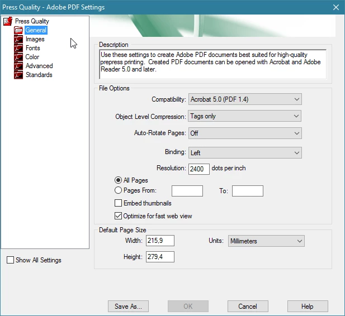Check the Show All Settings checkbox
Screen dimensions: 345x316
(10, 260)
